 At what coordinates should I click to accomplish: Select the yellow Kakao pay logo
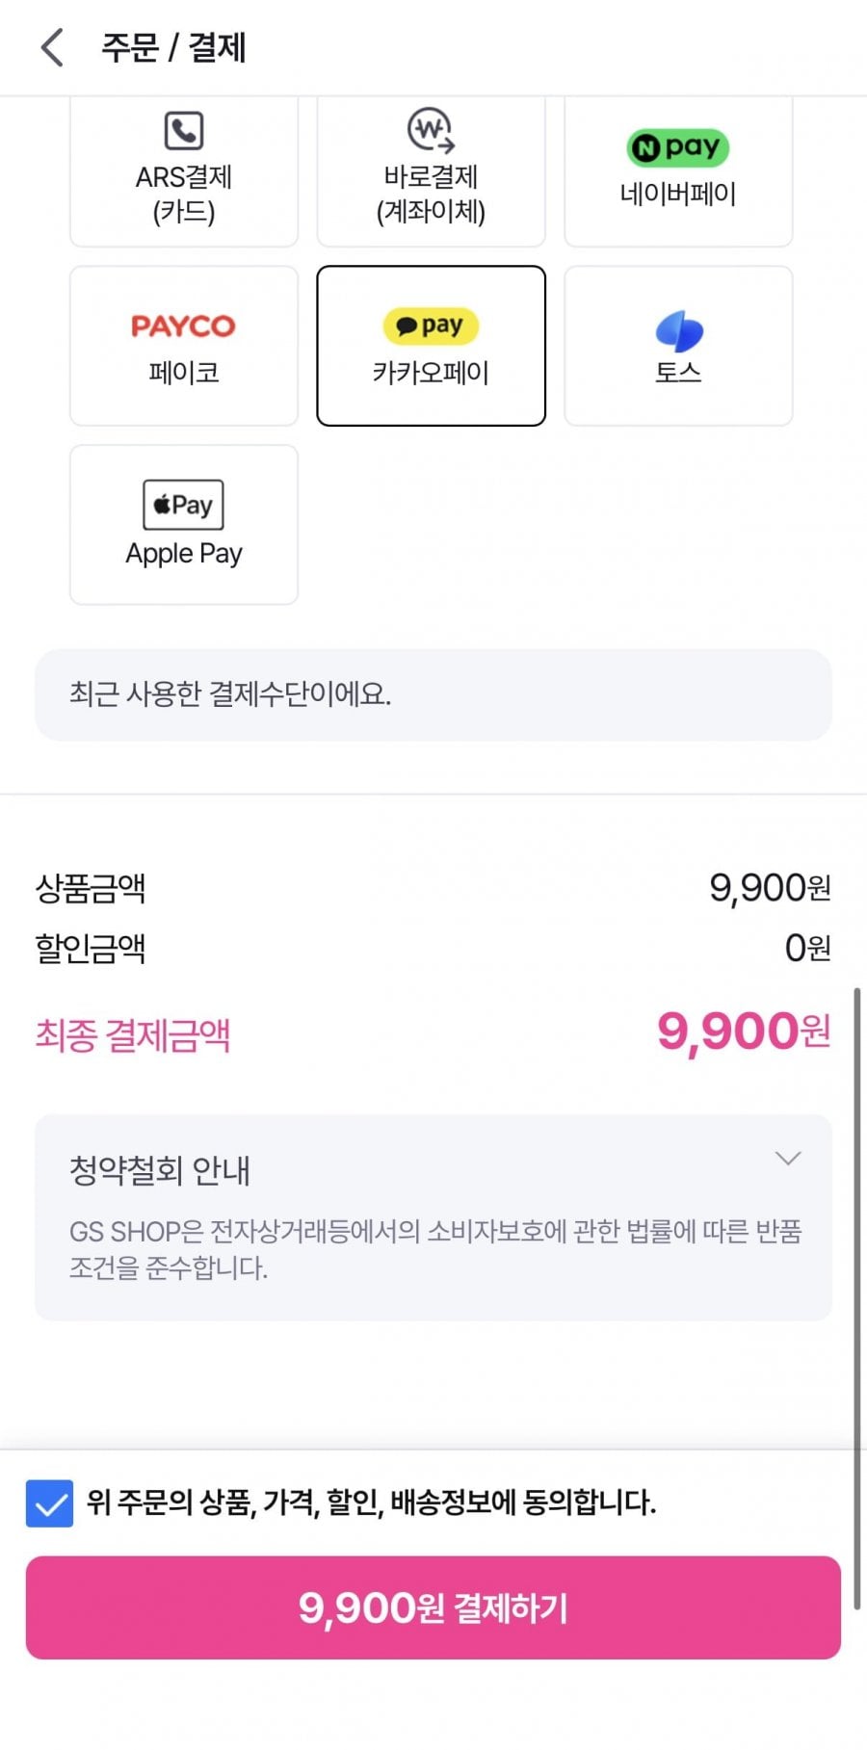(x=431, y=326)
